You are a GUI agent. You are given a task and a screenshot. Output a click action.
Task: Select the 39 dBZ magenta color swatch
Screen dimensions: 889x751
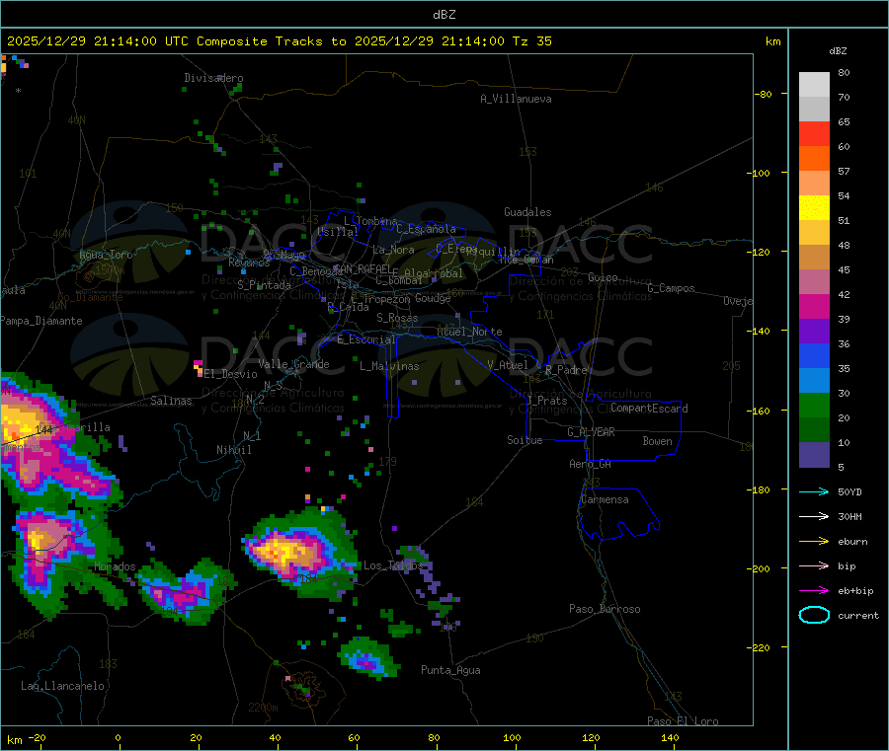(x=814, y=306)
